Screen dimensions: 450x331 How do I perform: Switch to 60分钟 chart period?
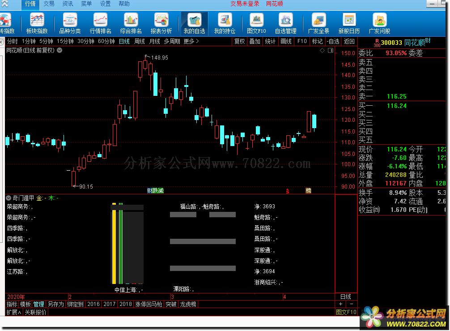tap(106, 41)
